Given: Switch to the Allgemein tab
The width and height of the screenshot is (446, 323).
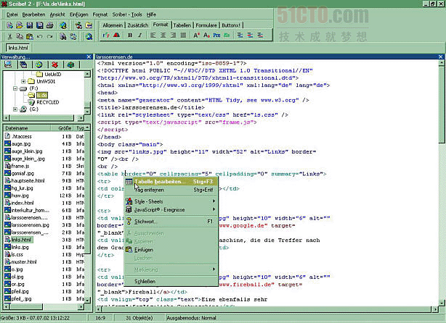Looking at the screenshot, I should 113,25.
